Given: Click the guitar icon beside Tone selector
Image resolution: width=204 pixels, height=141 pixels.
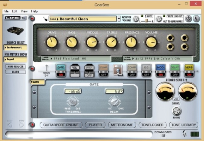Looking at the screenshot, I should [45, 19].
